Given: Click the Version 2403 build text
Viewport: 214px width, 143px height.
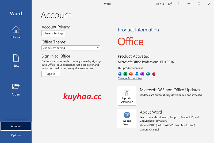Looking at the screenshot, I should click(167, 125).
